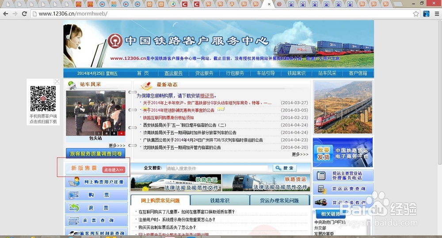Open 客户信箱 in the navigation bar
The height and width of the screenshot is (238, 442).
click(358, 73)
